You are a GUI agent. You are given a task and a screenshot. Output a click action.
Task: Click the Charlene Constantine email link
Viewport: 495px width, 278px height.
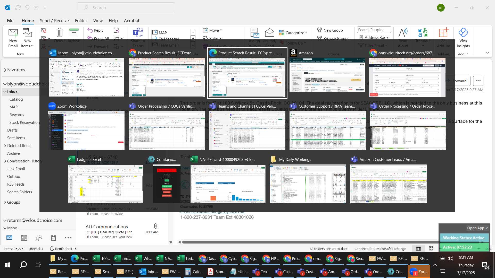213,212
